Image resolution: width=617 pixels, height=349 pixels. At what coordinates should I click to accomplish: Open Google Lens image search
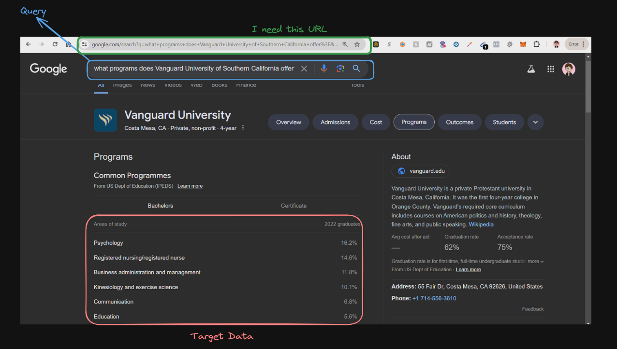click(340, 69)
